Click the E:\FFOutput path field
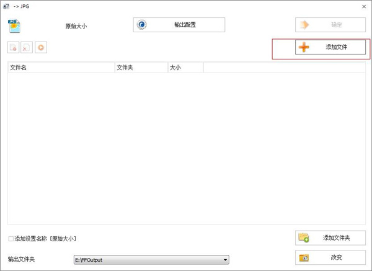 pos(148,259)
